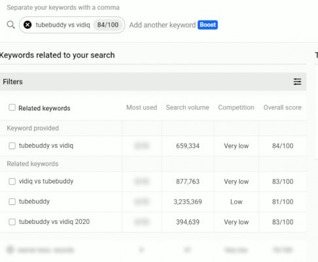Click the Add another keyword field

[x=162, y=25]
